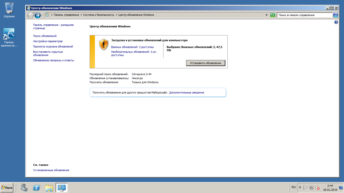This screenshot has height=193, width=344.
Task: Click the Пуск Start button
Action: point(7,188)
